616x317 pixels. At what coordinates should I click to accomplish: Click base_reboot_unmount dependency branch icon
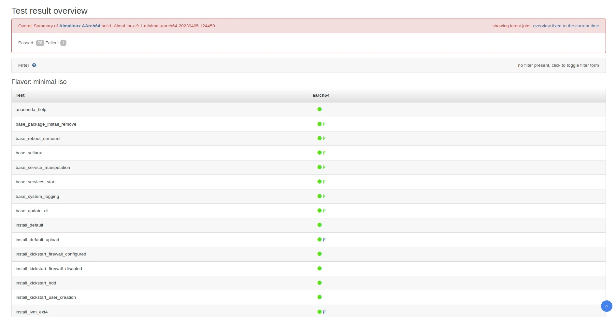pyautogui.click(x=324, y=138)
